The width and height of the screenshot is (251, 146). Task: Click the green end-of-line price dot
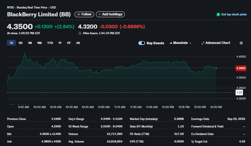click(x=216, y=68)
